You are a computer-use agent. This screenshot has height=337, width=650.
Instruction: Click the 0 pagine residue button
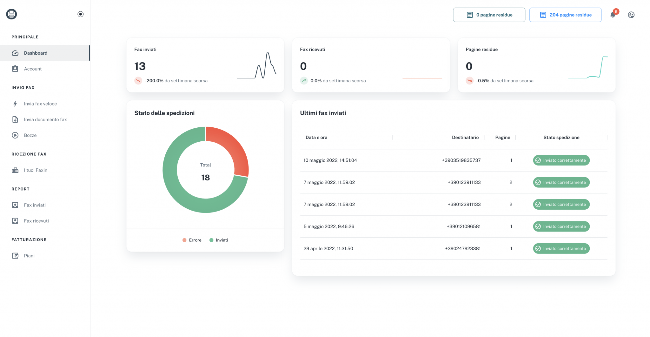[x=489, y=15]
